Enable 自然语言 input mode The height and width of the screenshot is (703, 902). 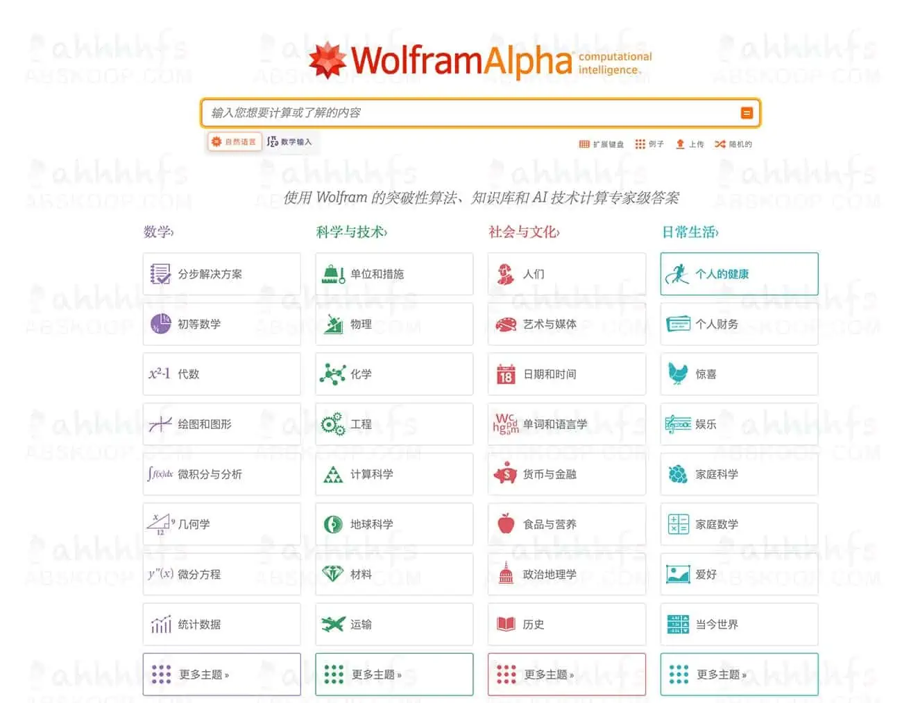(233, 141)
